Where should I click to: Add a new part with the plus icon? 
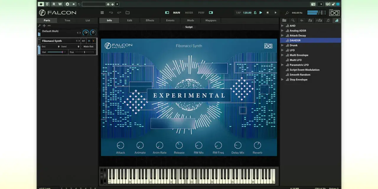tap(44, 26)
